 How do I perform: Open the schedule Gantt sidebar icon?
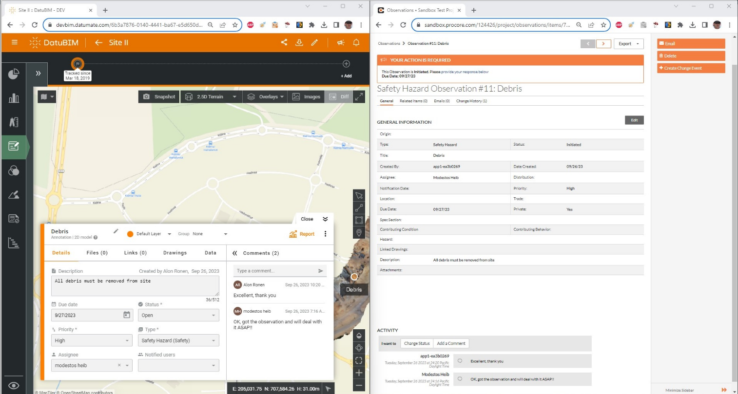tap(14, 243)
